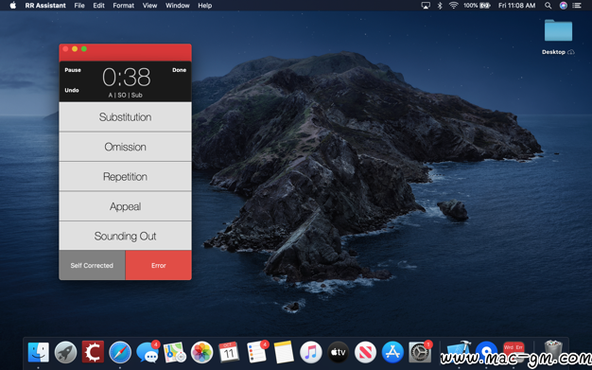The image size is (592, 370).
Task: Open Maps from the dock
Action: [x=174, y=352]
